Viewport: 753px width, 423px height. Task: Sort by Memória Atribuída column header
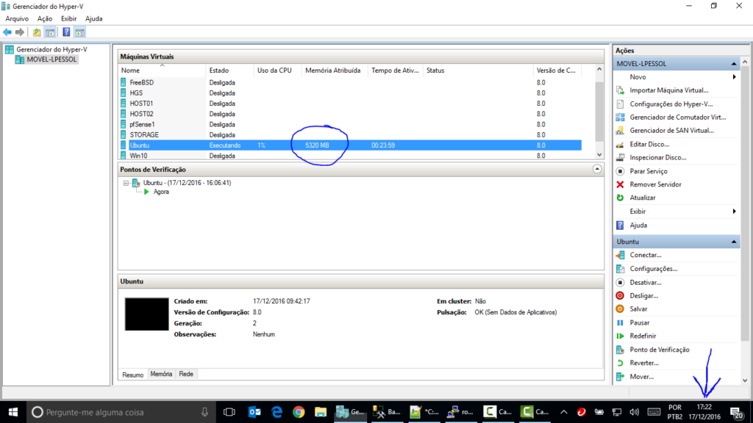tap(335, 70)
